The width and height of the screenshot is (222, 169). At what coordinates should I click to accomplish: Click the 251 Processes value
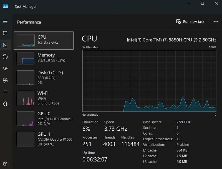tap(87, 144)
